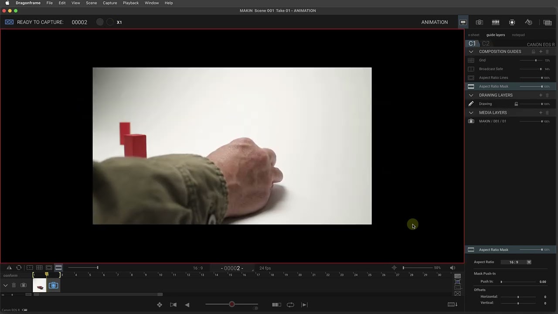The width and height of the screenshot is (558, 314).
Task: Click the timeline horizontal scrollbar
Action: pos(99,294)
